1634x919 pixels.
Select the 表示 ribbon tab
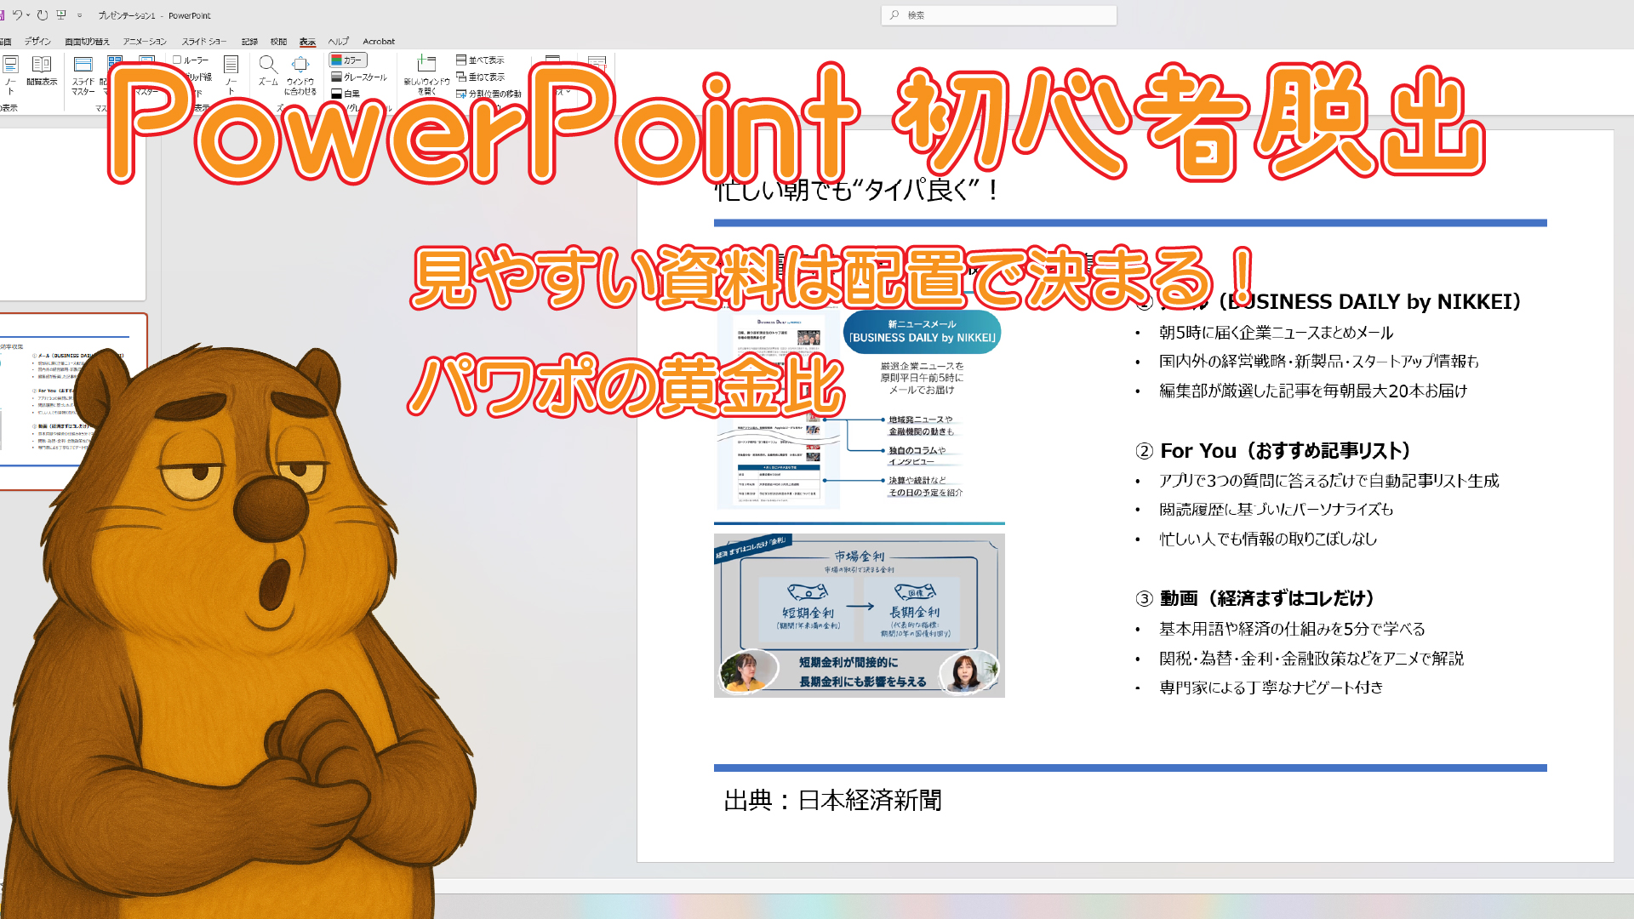coord(307,41)
